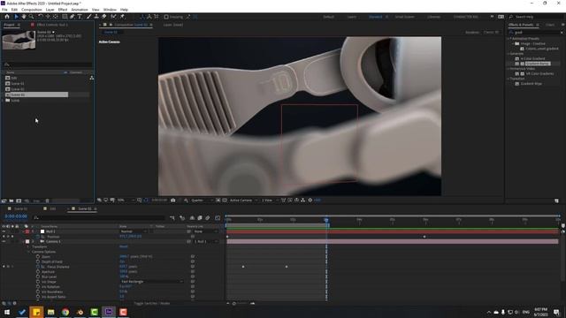Click the current time indicator in the timeline
The image size is (566, 318).
pyautogui.click(x=326, y=220)
